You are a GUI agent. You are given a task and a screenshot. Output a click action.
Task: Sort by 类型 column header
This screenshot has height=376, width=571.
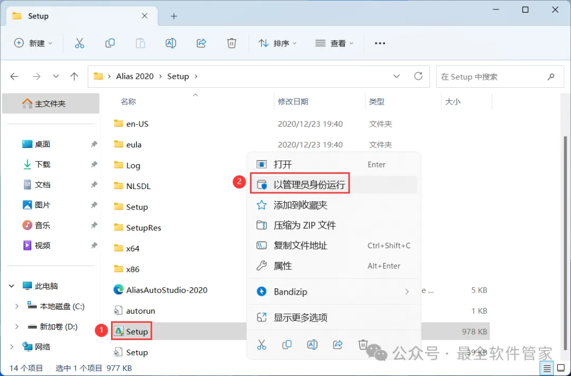point(376,102)
